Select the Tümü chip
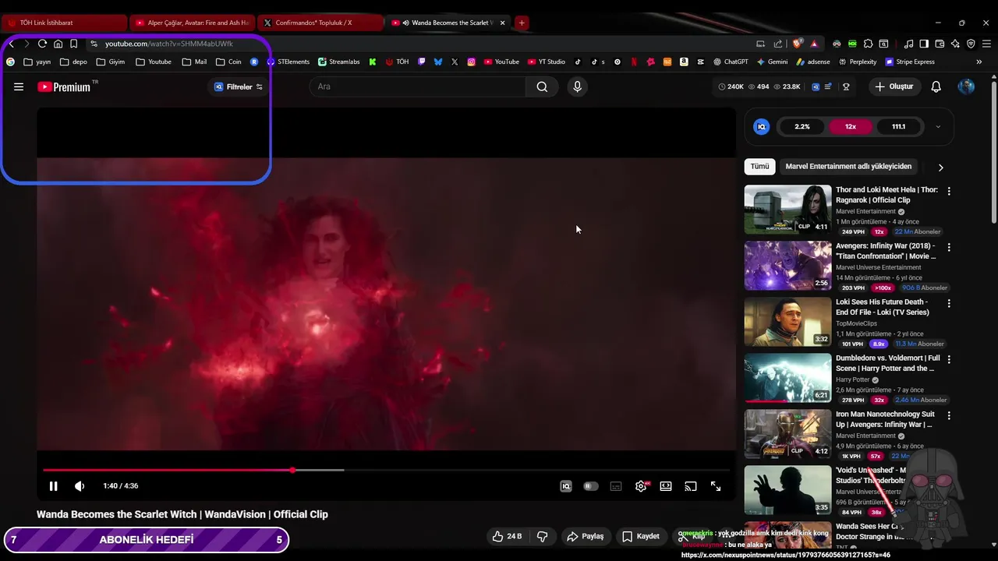998x561 pixels. click(759, 166)
